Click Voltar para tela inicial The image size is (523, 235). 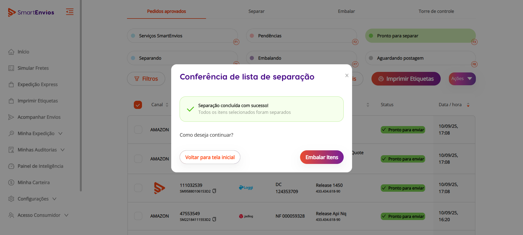tap(210, 157)
